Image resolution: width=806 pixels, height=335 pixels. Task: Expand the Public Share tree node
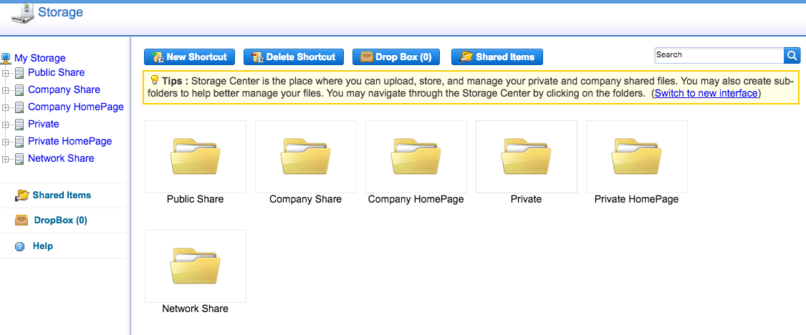click(6, 73)
